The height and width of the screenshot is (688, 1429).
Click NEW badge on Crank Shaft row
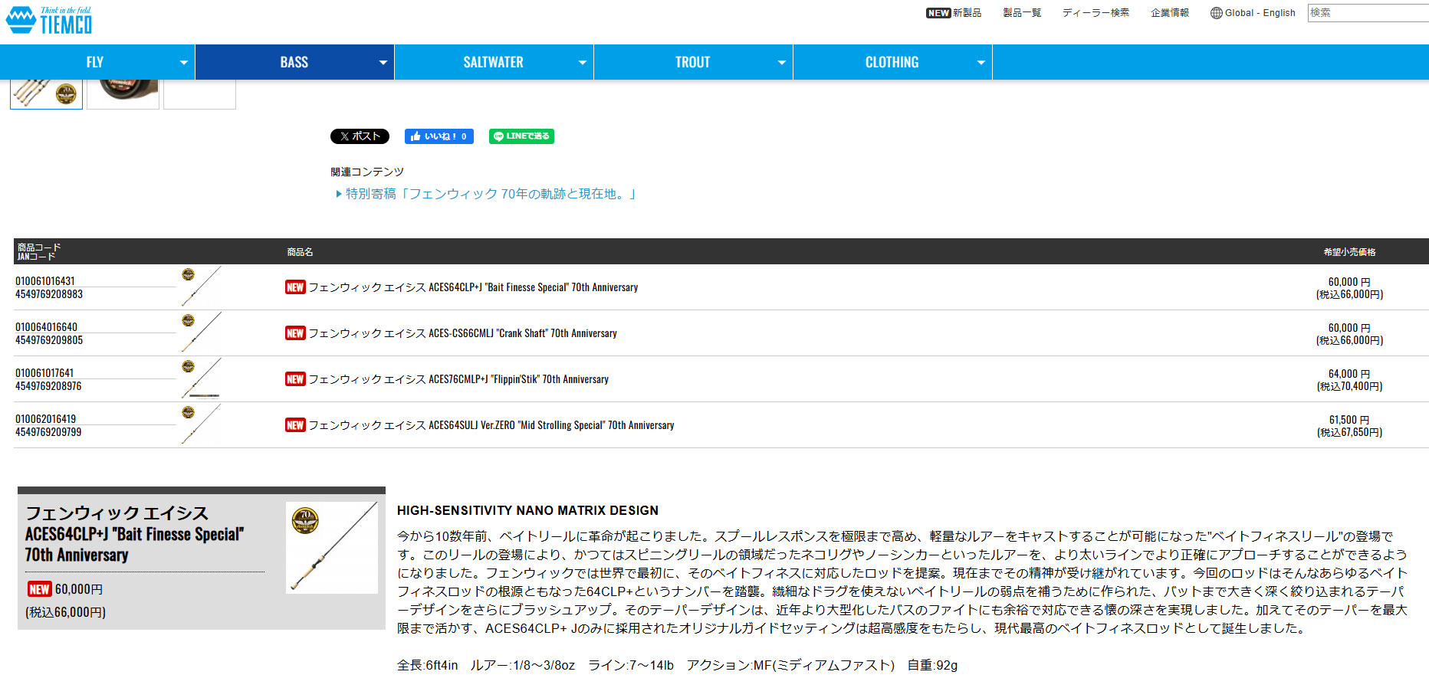(295, 333)
